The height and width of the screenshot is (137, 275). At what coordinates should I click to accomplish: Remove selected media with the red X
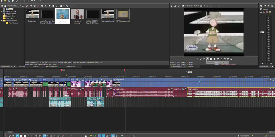38,6
